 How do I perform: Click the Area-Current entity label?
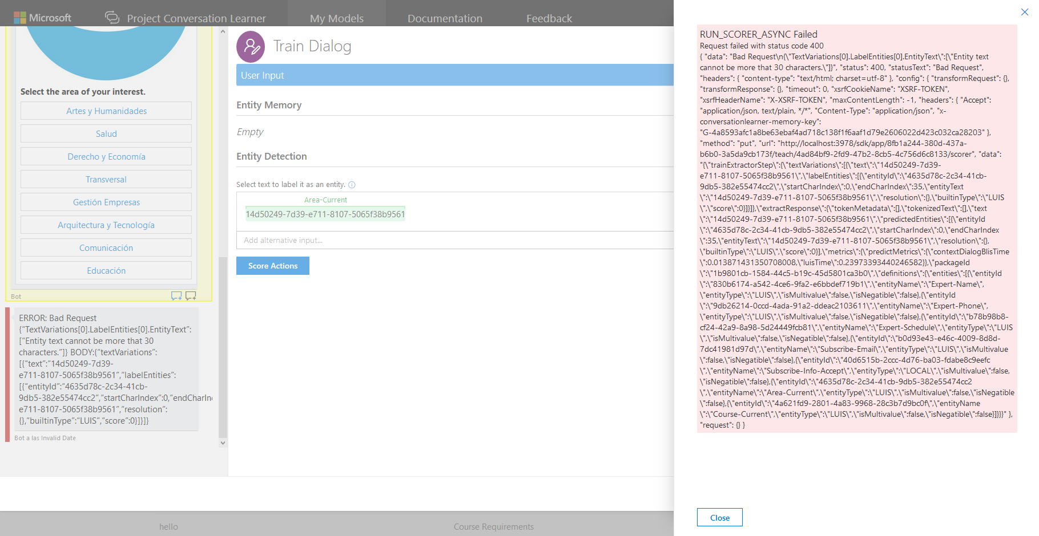(325, 200)
